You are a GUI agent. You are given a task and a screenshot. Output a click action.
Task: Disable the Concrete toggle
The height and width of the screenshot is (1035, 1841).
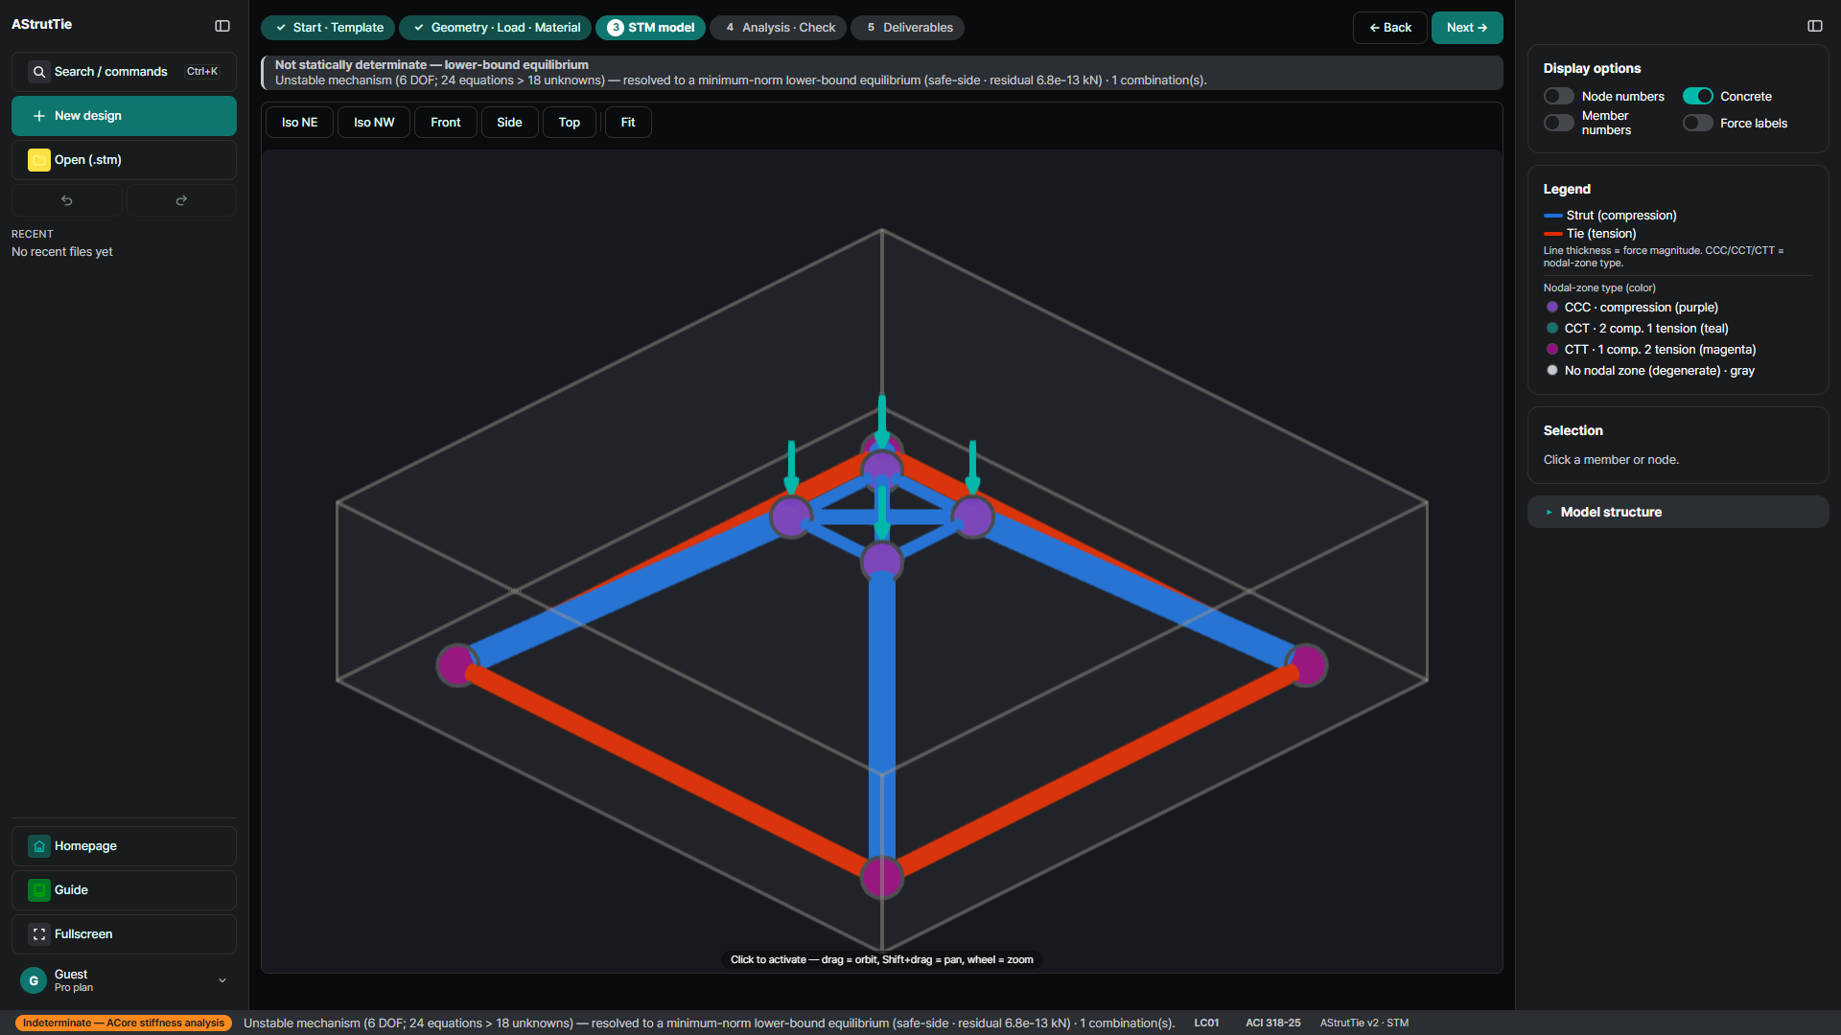1698,96
